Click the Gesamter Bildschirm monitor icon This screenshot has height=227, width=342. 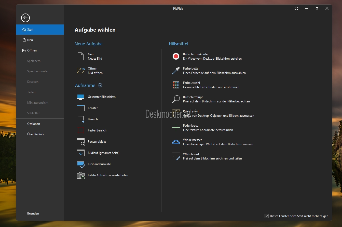(x=81, y=97)
